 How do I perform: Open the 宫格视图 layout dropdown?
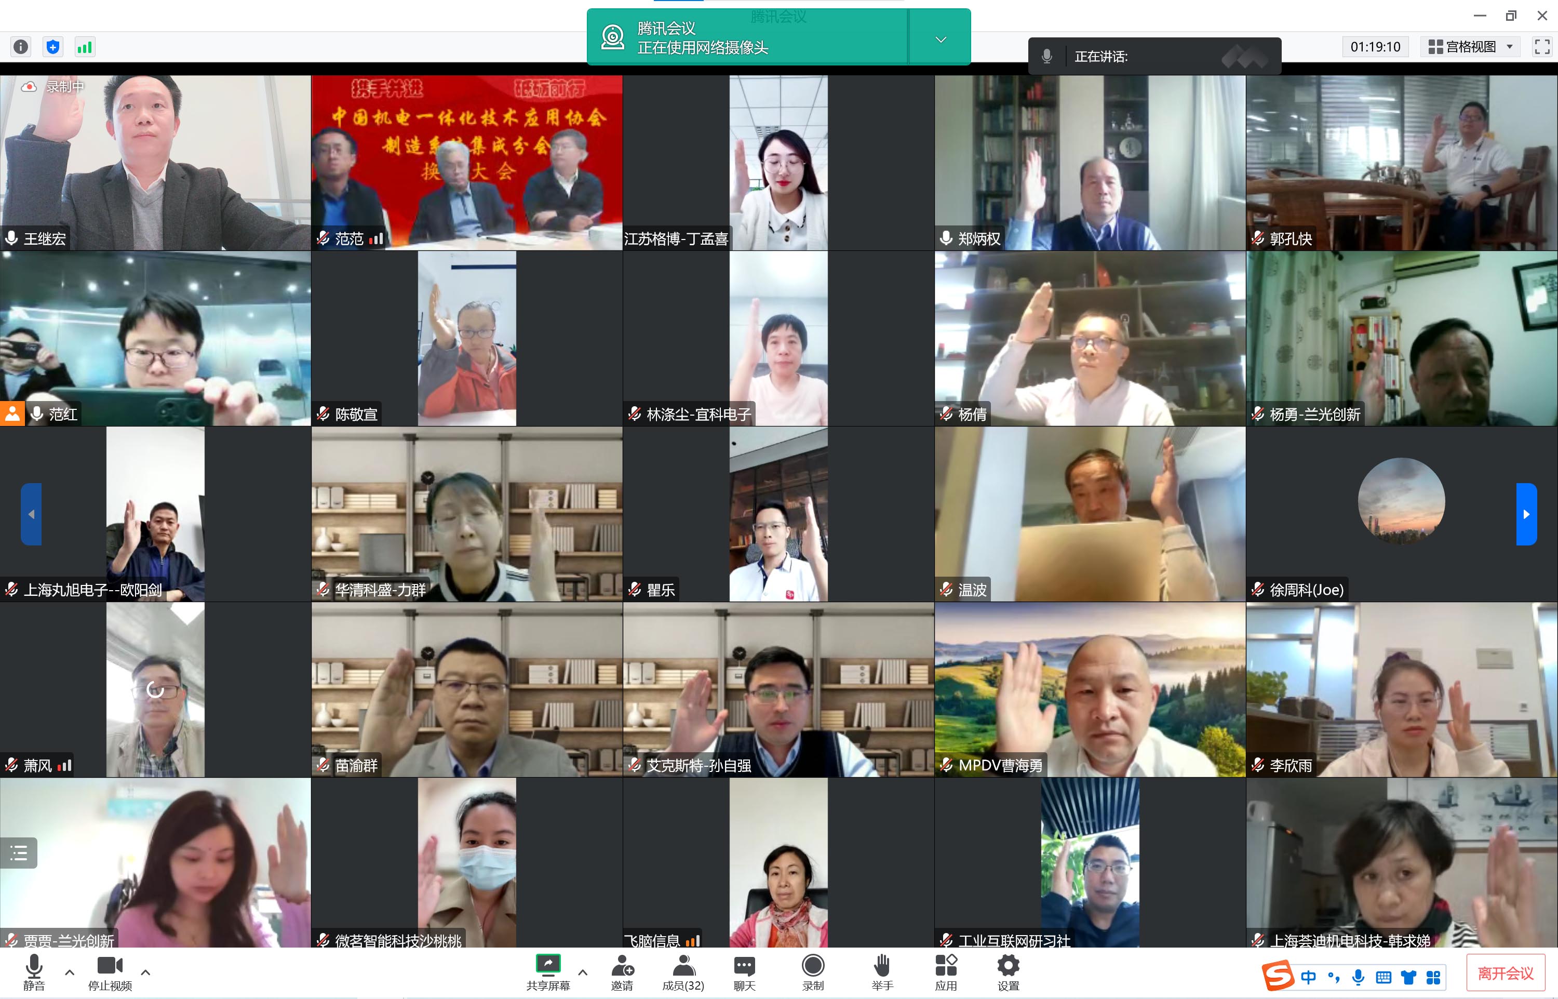pos(1470,47)
